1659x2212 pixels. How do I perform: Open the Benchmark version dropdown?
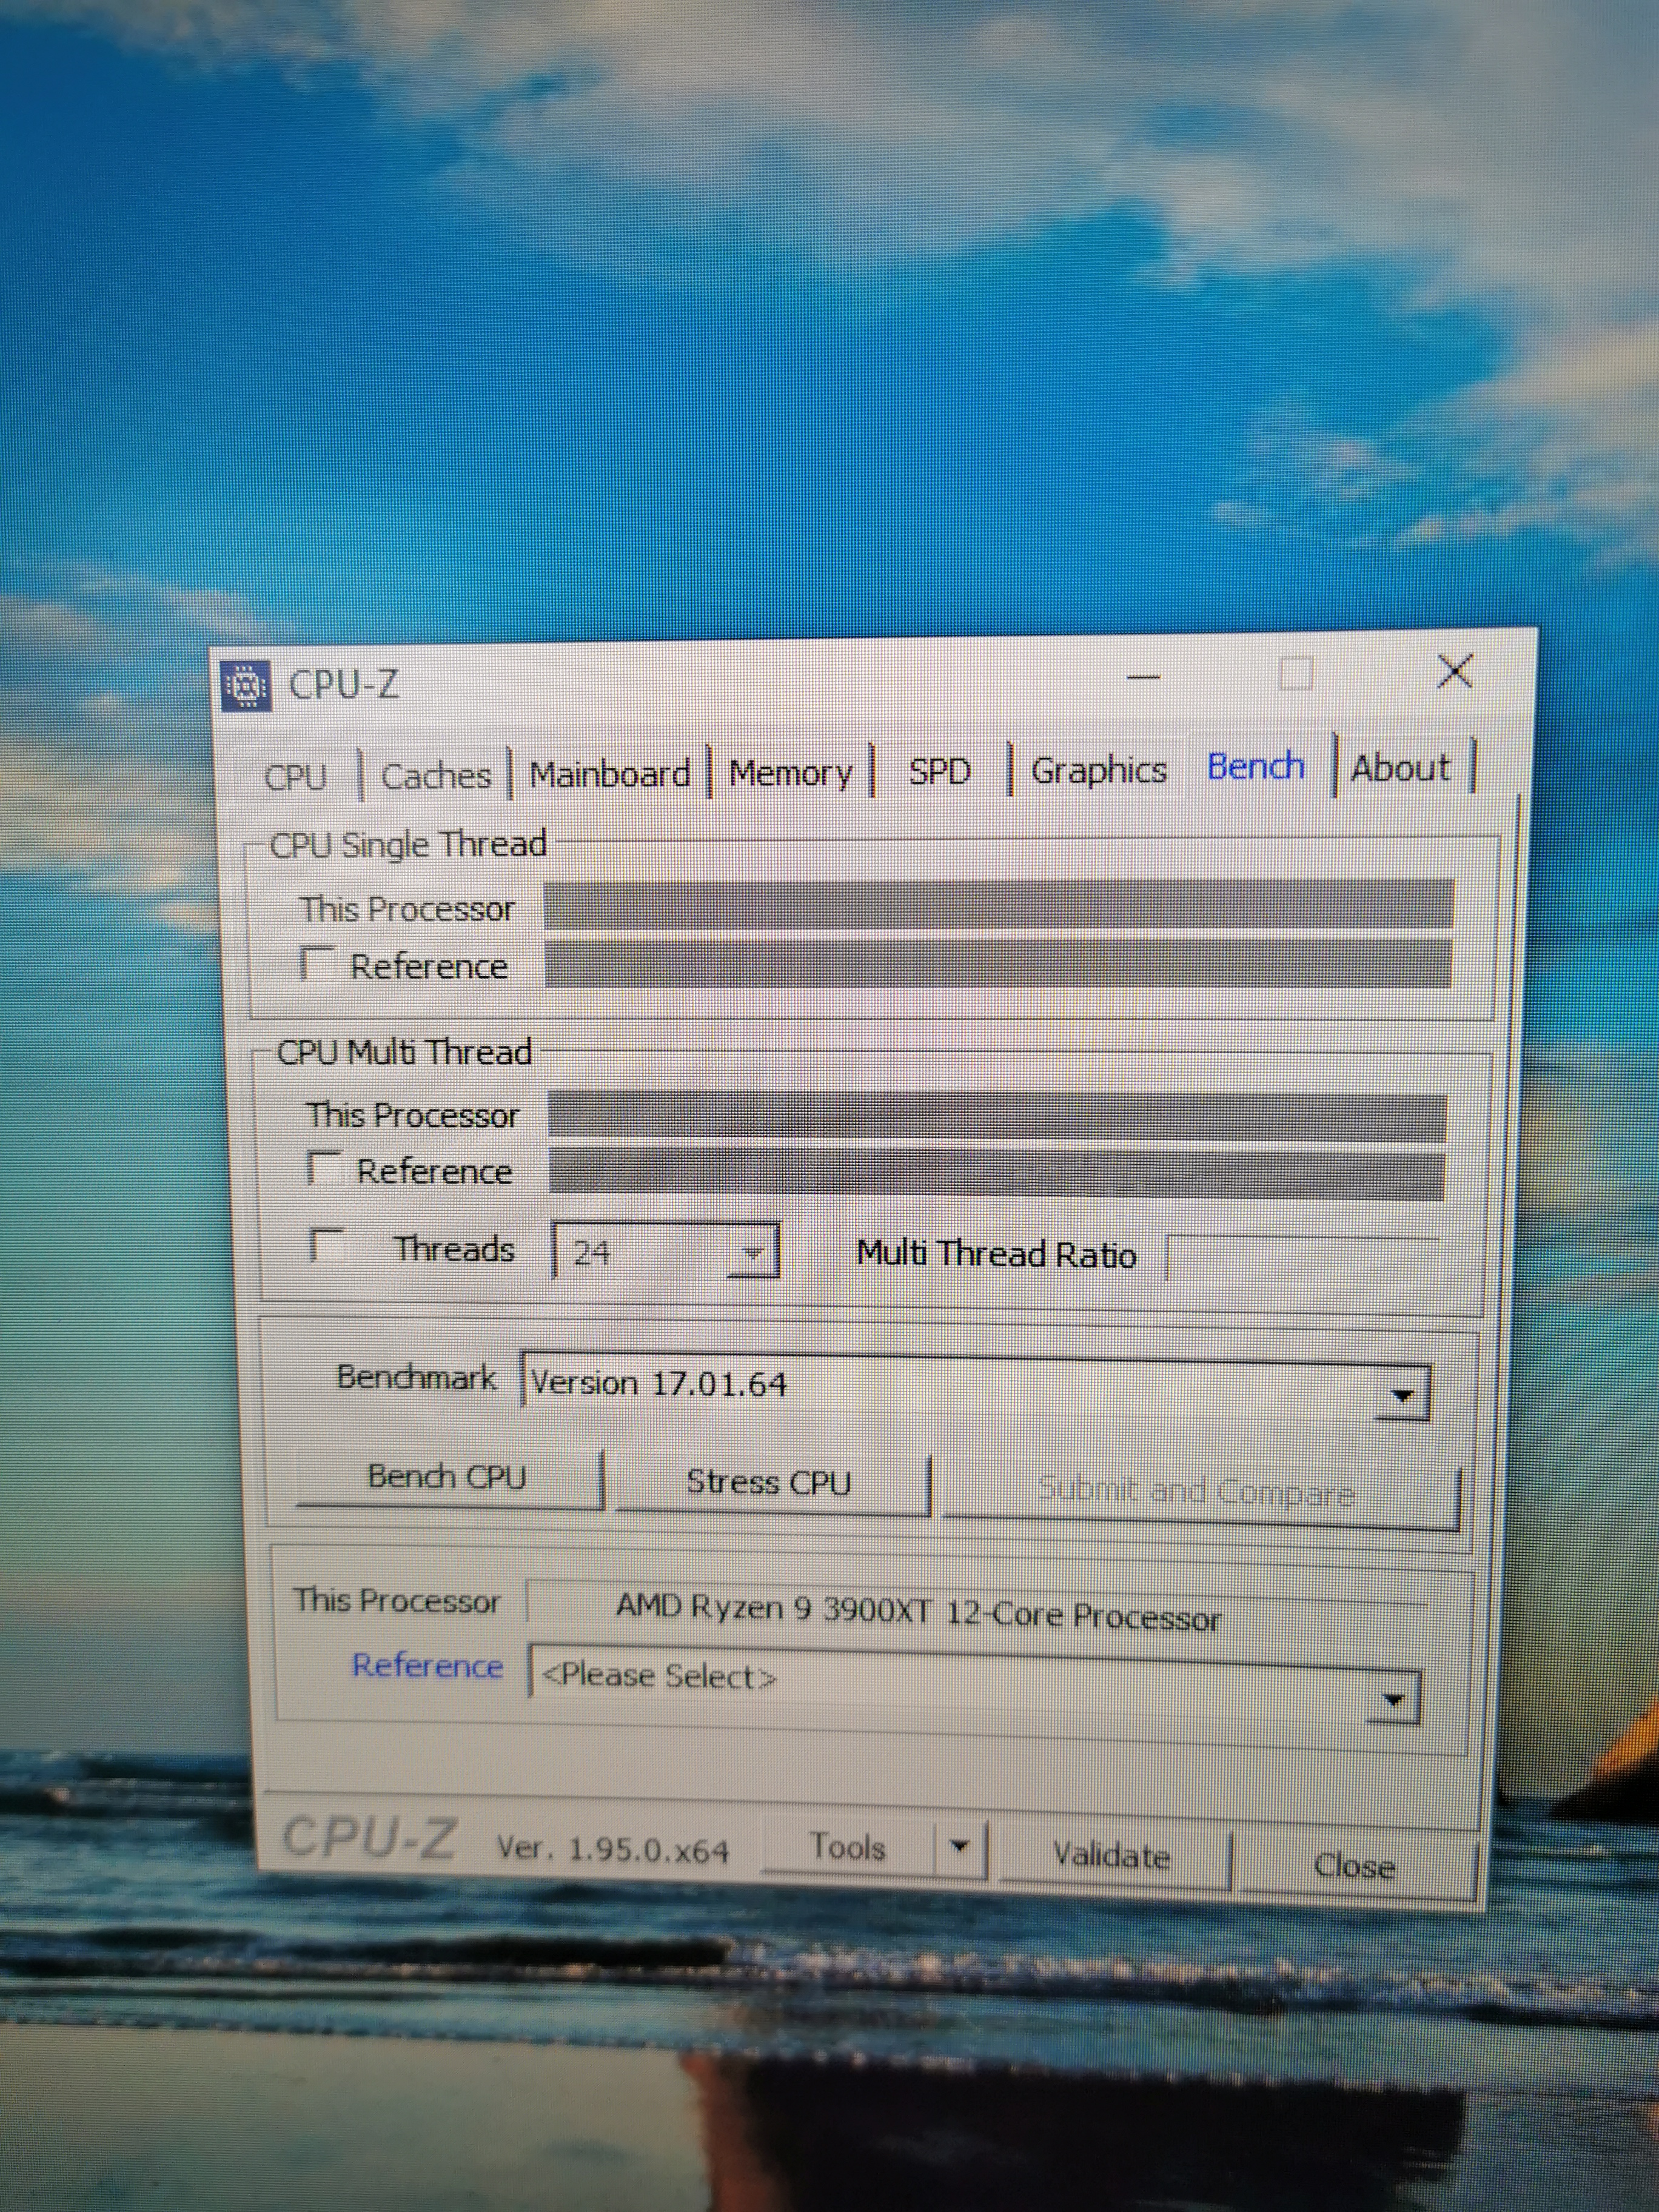point(1402,1394)
